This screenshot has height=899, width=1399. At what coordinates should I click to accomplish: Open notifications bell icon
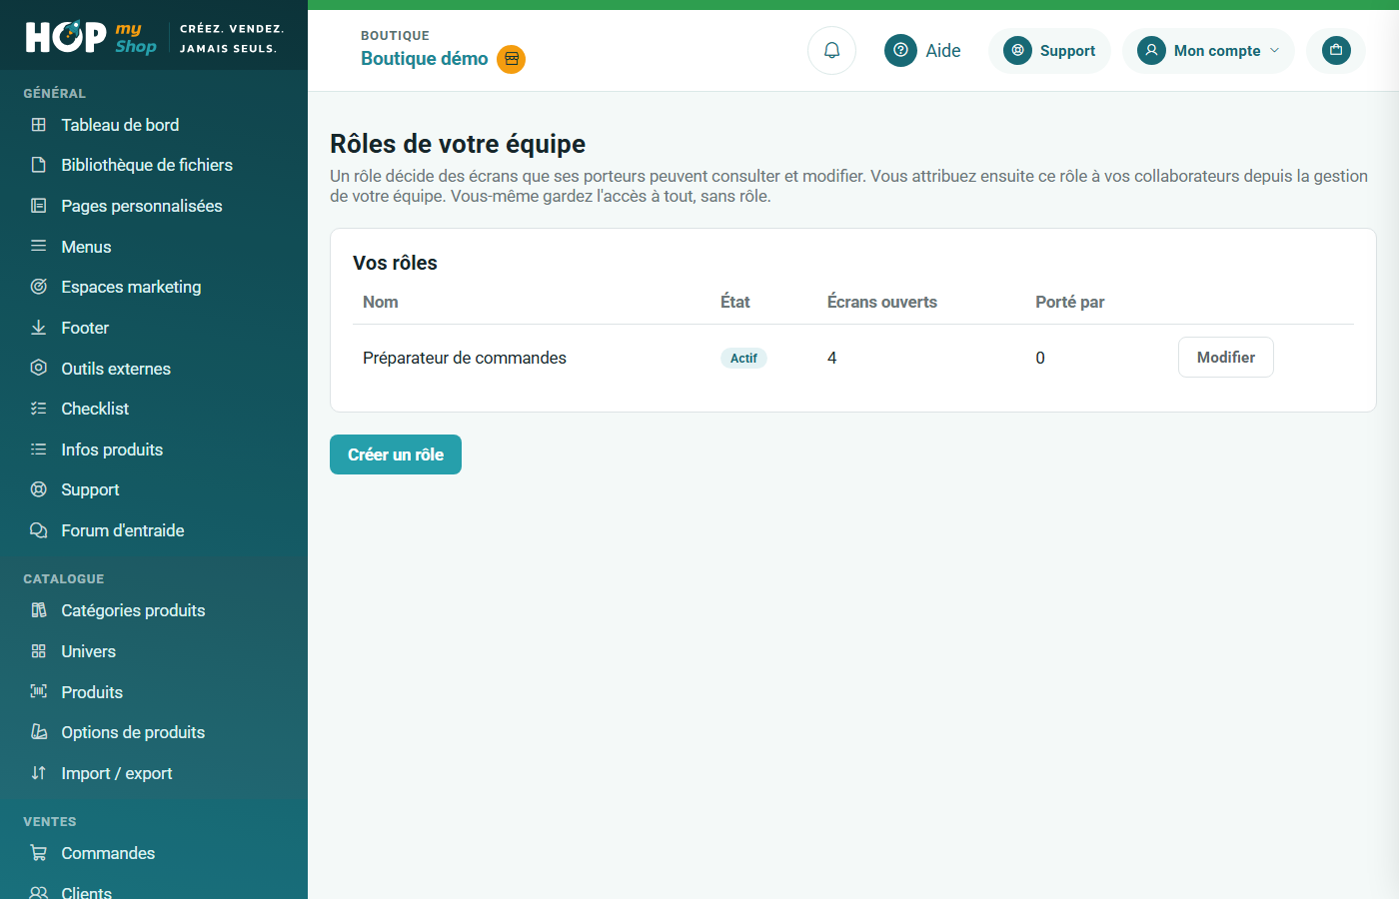point(831,50)
